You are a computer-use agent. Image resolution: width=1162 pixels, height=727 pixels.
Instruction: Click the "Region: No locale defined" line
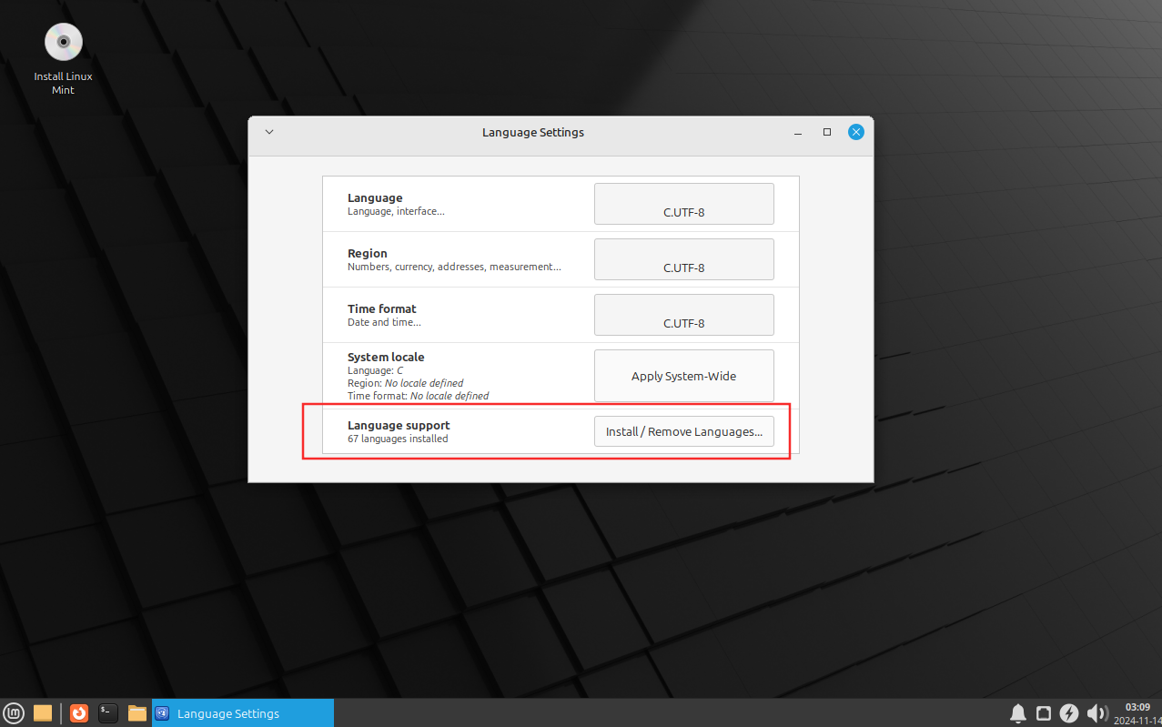pos(405,383)
